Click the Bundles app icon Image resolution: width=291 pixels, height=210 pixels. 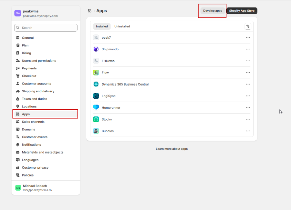tap(96, 131)
